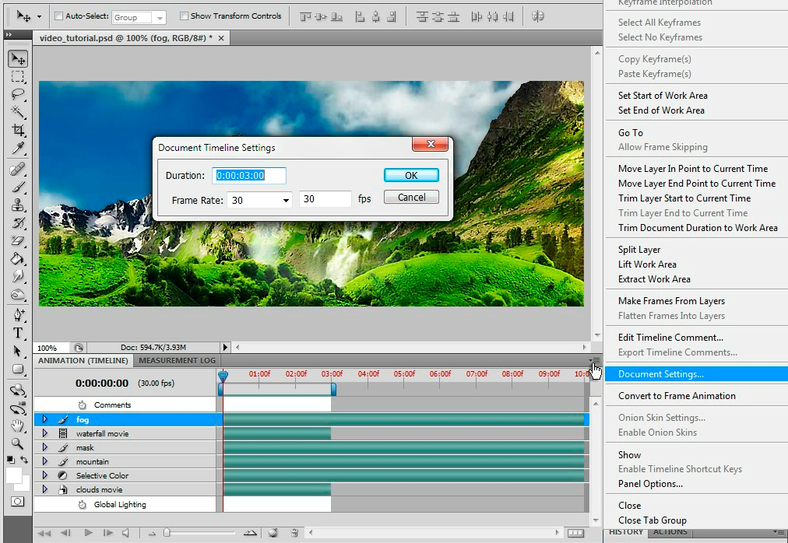Toggle the Global Lighting stopwatch
788x543 pixels.
[83, 504]
